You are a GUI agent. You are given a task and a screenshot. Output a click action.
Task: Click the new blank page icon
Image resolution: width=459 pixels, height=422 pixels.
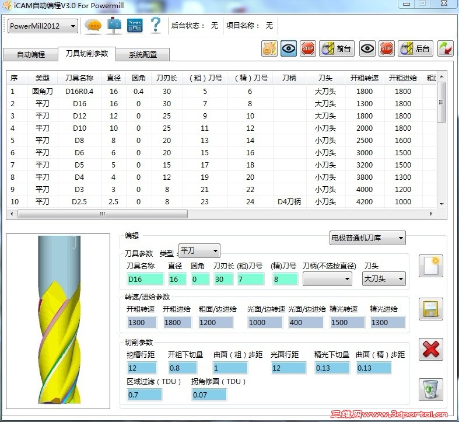pos(431,266)
